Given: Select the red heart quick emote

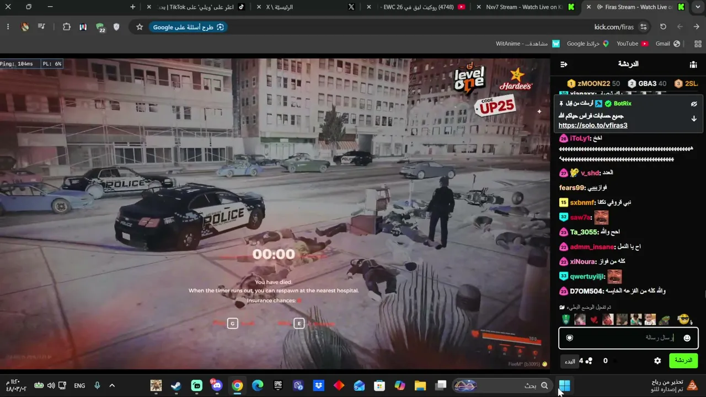Looking at the screenshot, I should (593, 320).
